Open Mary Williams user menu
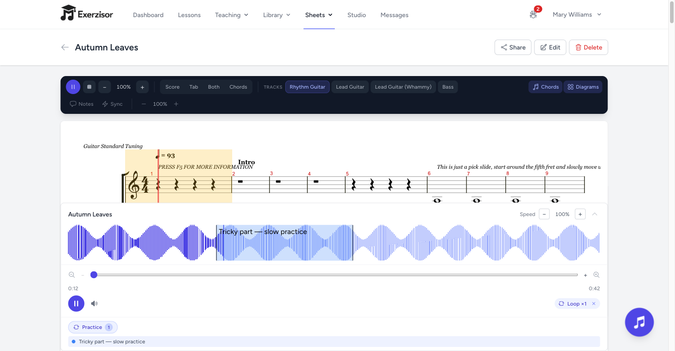 pos(577,14)
